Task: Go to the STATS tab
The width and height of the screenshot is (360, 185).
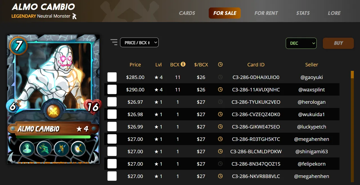Action: pos(303,13)
